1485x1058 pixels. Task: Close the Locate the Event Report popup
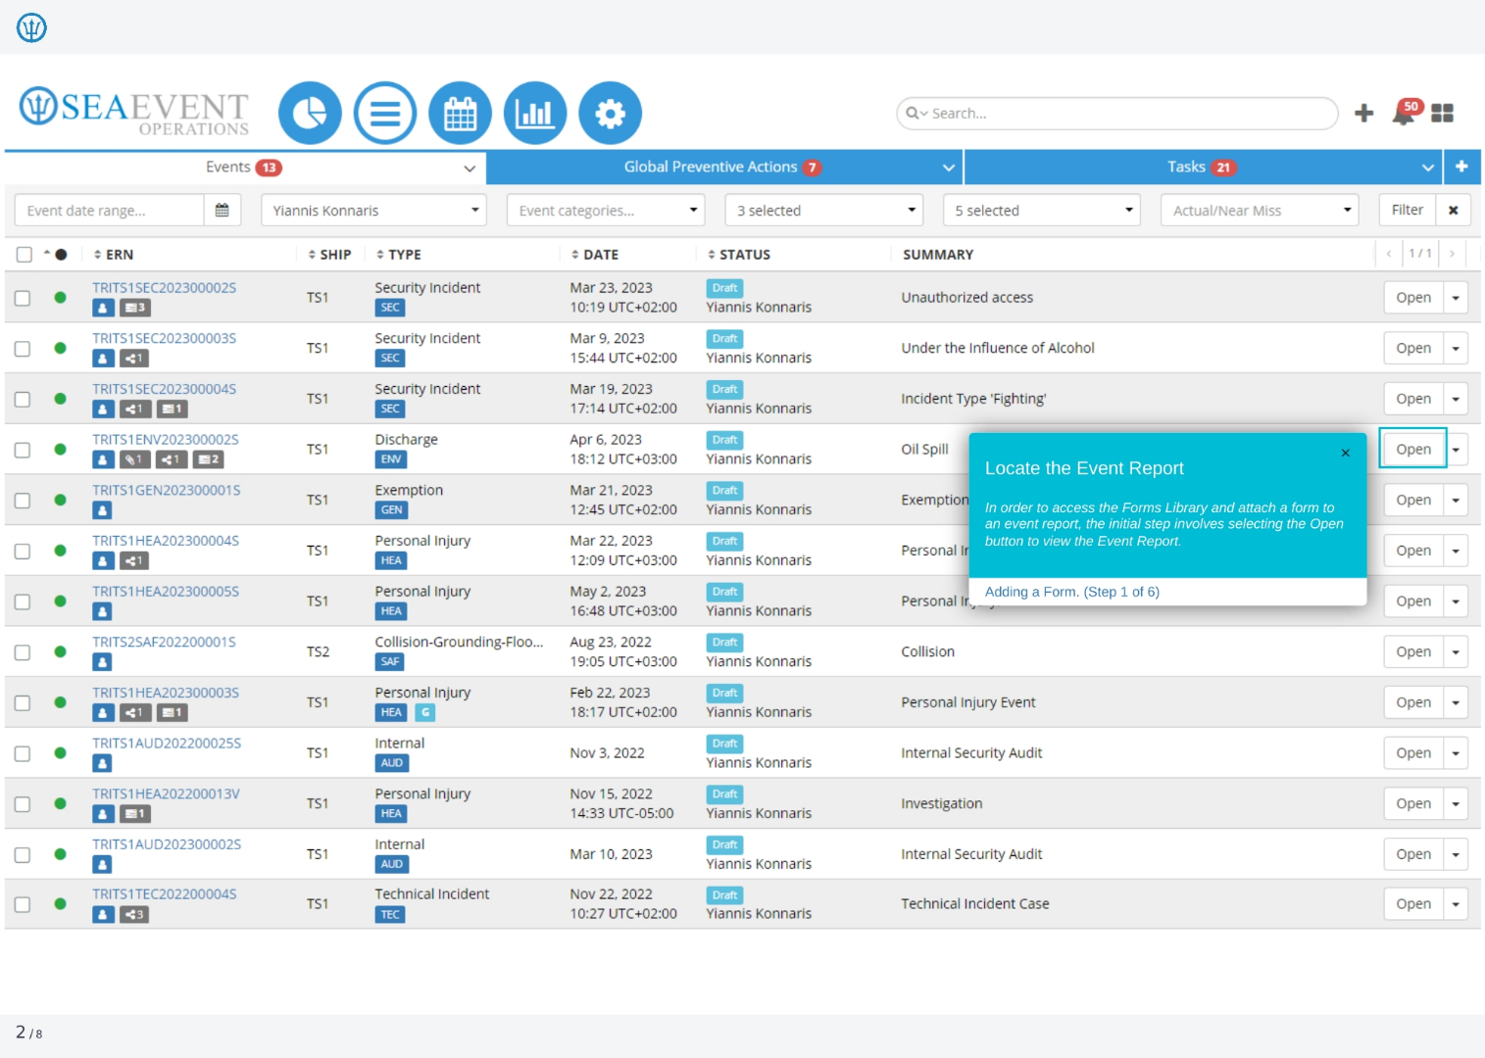pyautogui.click(x=1346, y=453)
